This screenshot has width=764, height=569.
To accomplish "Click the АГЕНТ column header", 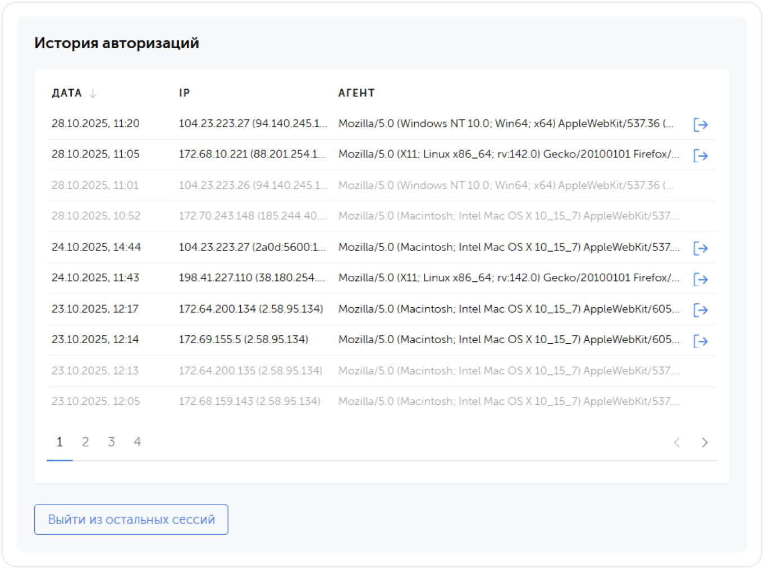I will (356, 93).
